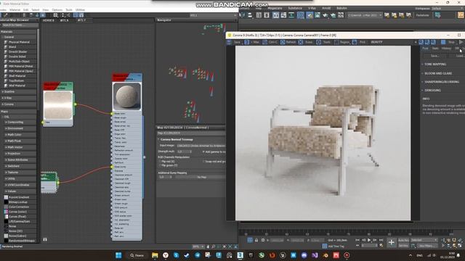Open the Options menu in material editor

pos(57,9)
